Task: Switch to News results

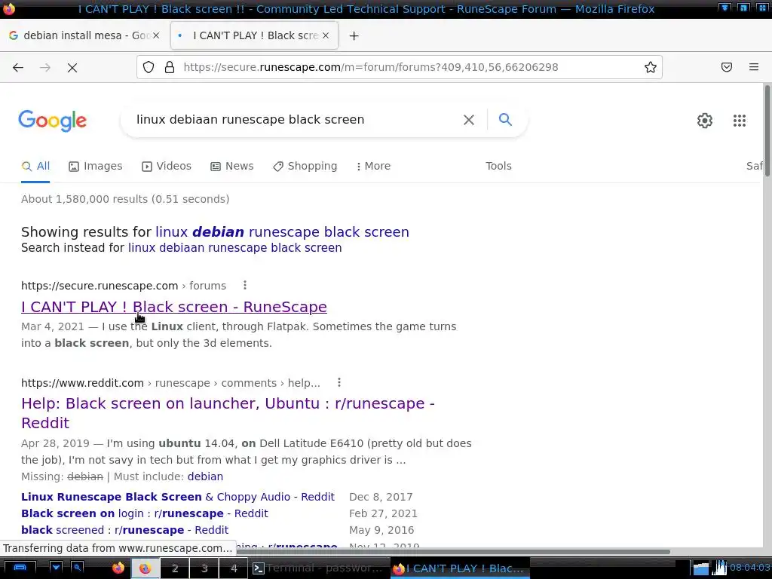Action: 232,167
